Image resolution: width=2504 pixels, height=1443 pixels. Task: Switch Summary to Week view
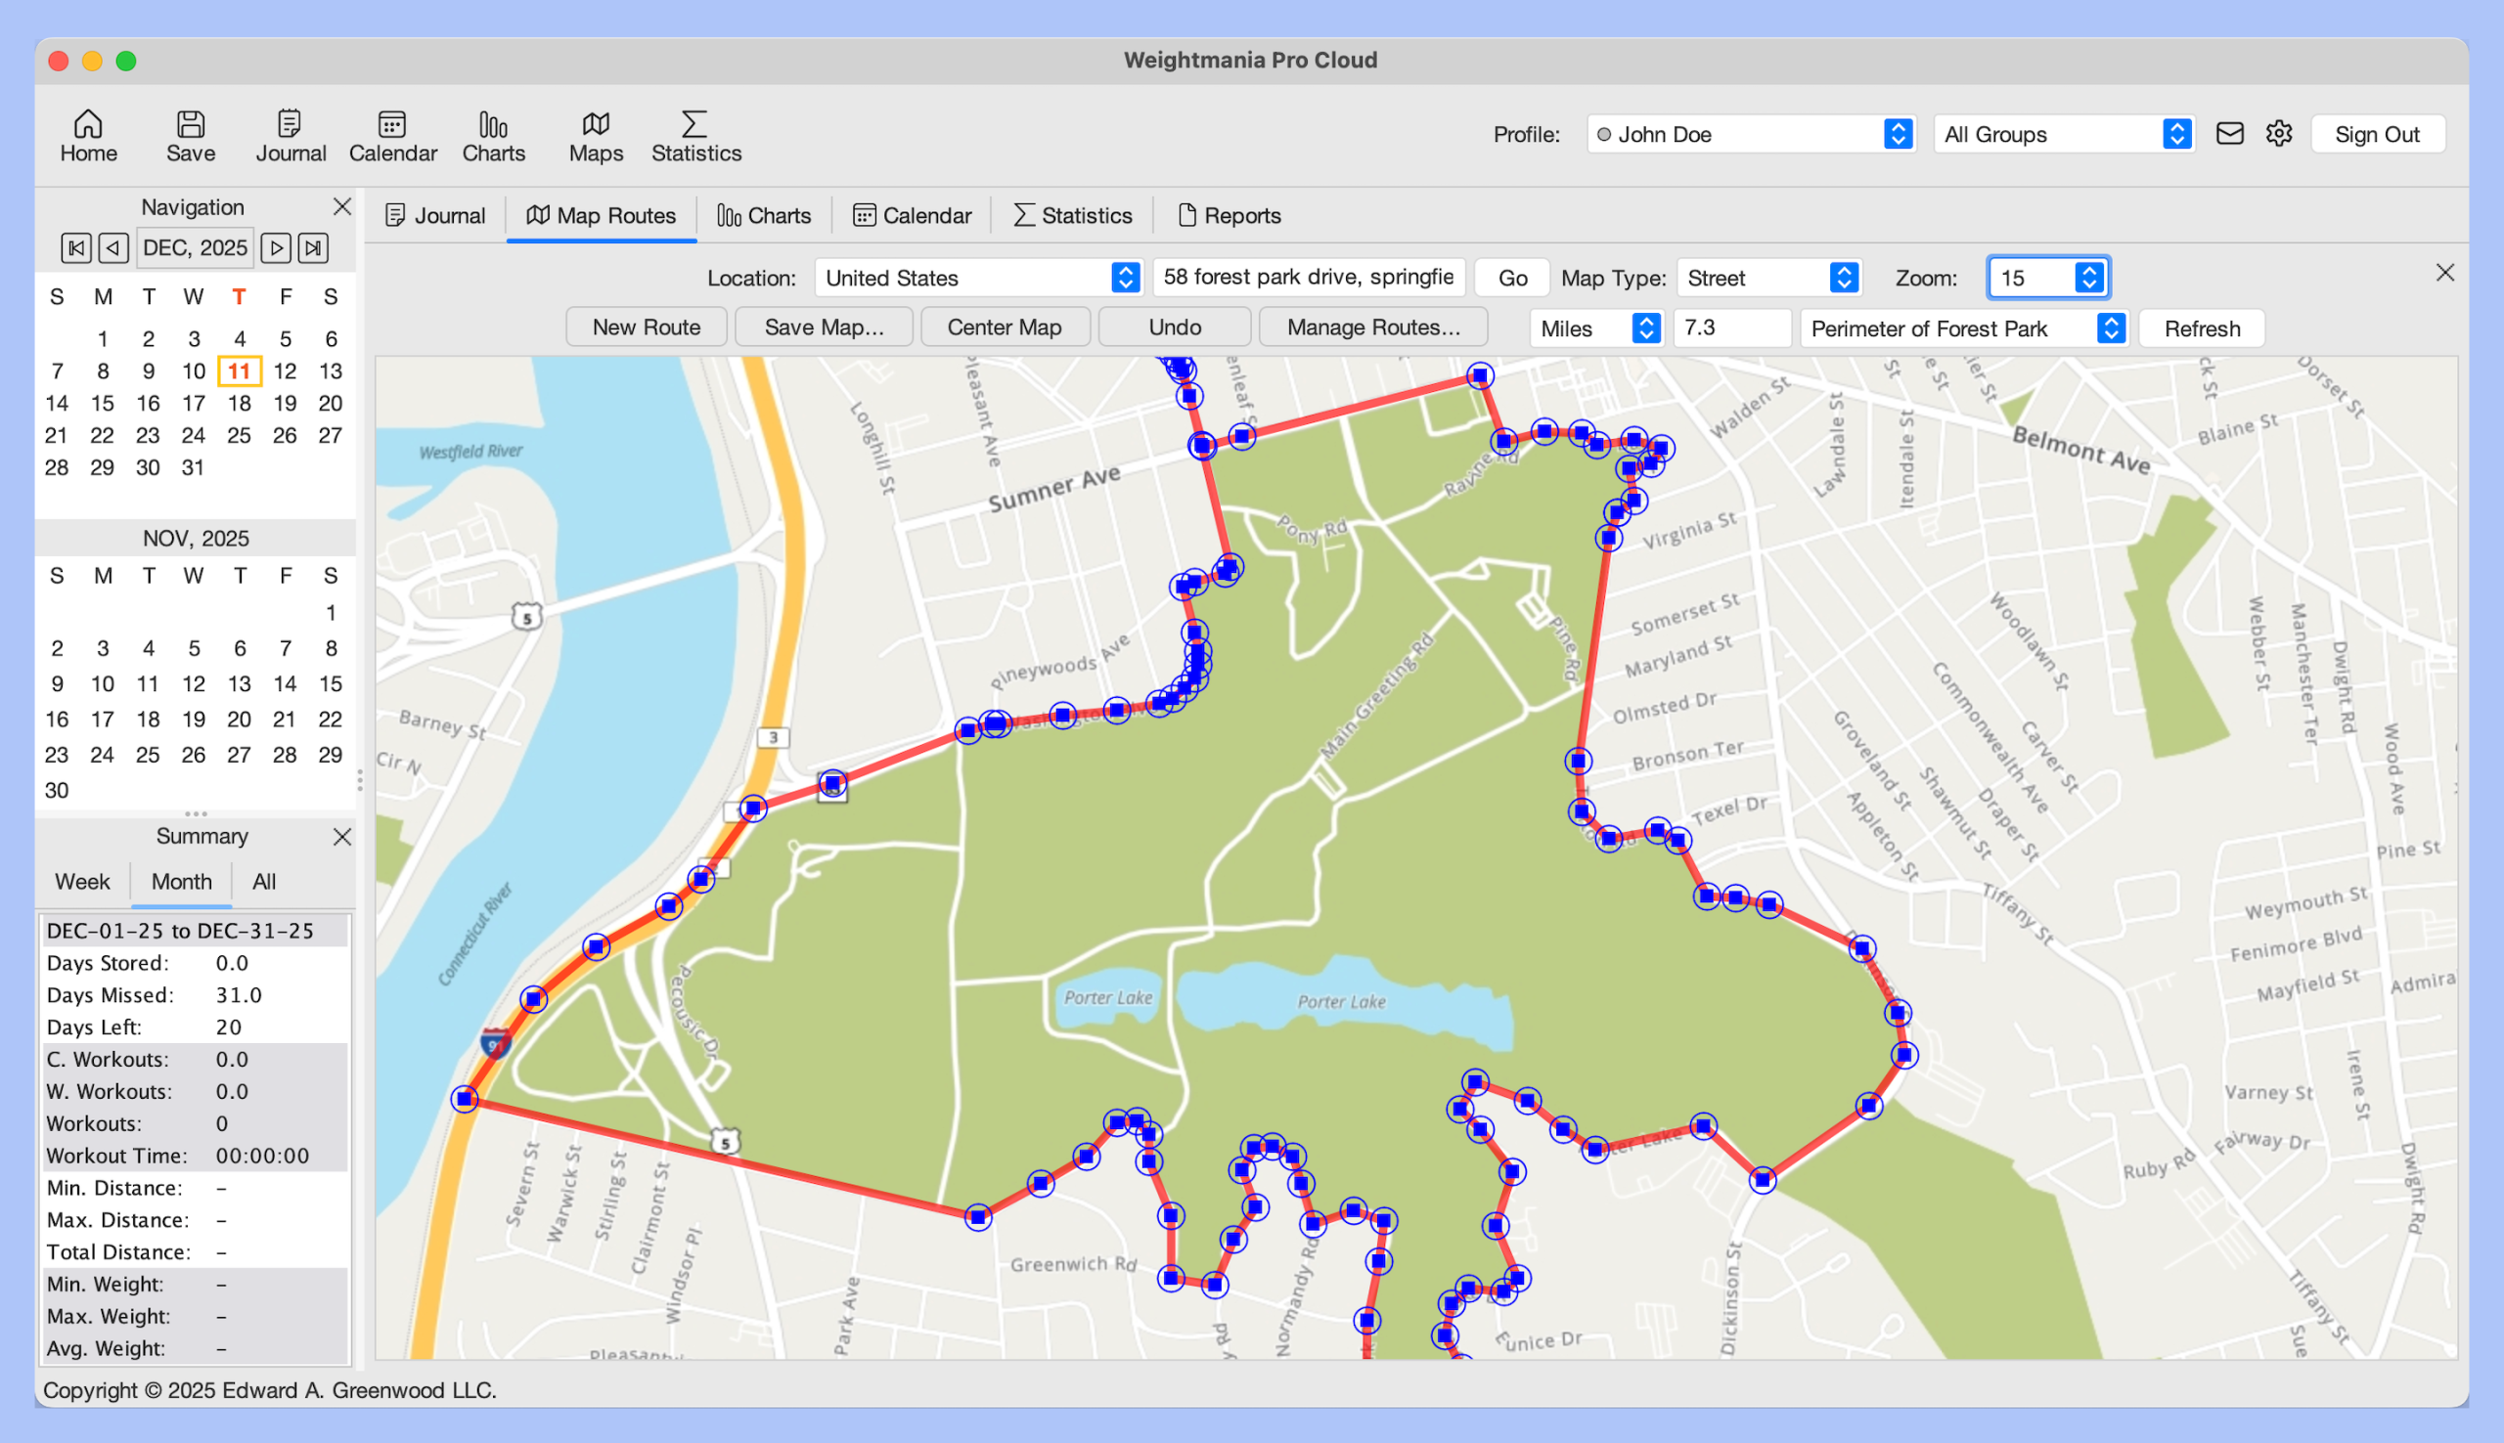[x=82, y=881]
